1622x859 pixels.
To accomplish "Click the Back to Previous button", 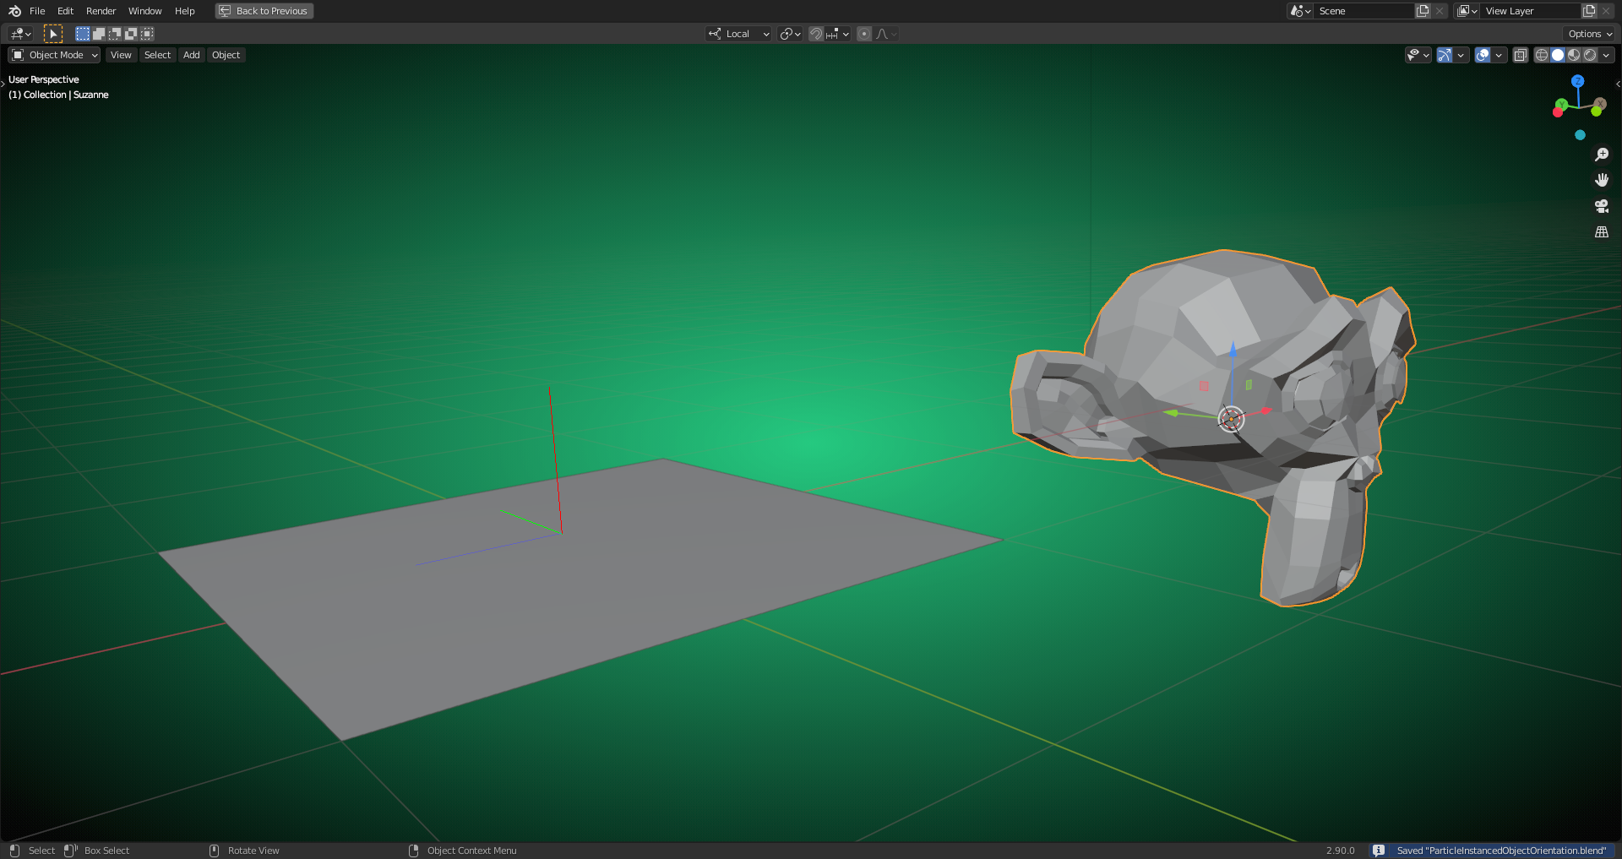I will click(264, 11).
